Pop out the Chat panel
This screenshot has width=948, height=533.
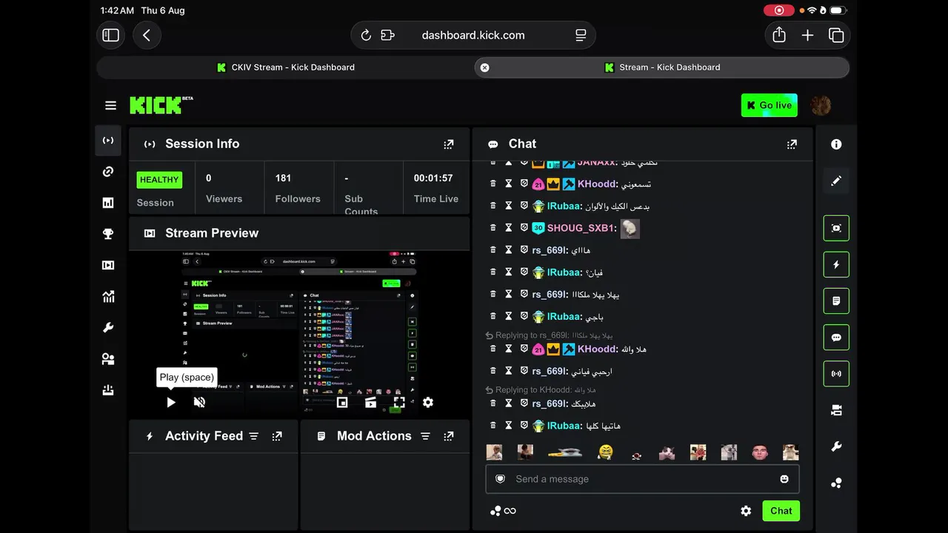[792, 144]
